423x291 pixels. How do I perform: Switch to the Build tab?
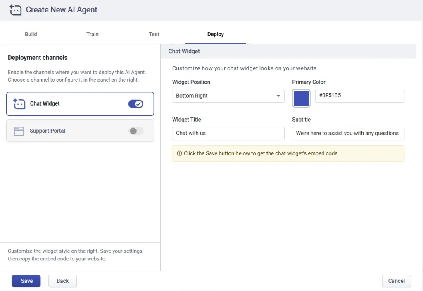click(31, 34)
